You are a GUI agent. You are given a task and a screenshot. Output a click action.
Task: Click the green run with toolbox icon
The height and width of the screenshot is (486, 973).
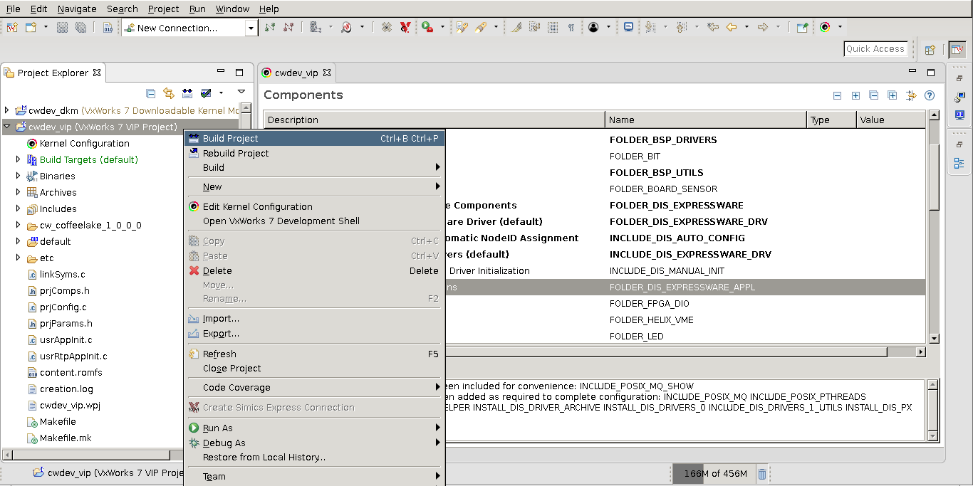pos(427,28)
